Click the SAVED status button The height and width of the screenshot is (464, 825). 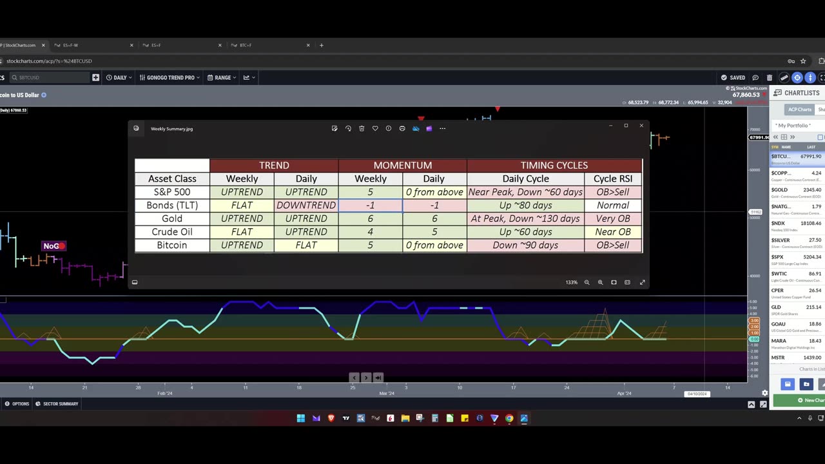coord(733,77)
